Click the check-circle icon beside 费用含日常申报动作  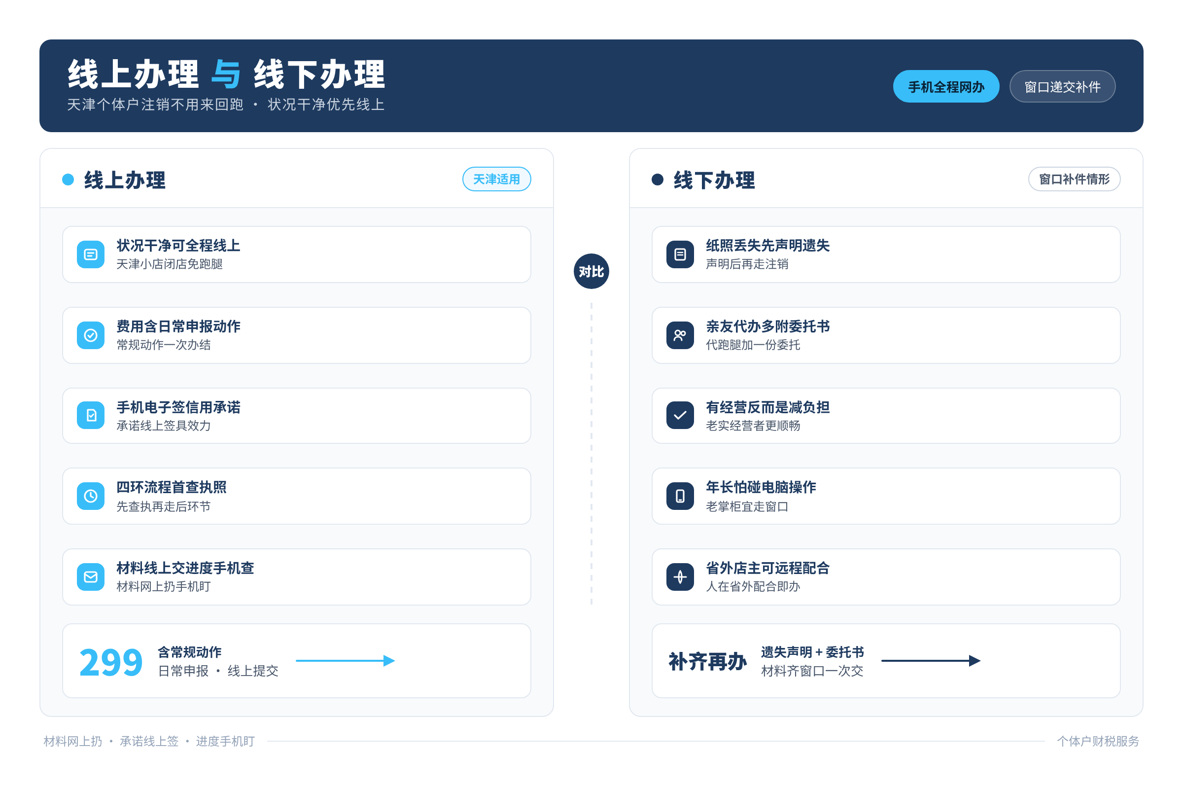(91, 335)
